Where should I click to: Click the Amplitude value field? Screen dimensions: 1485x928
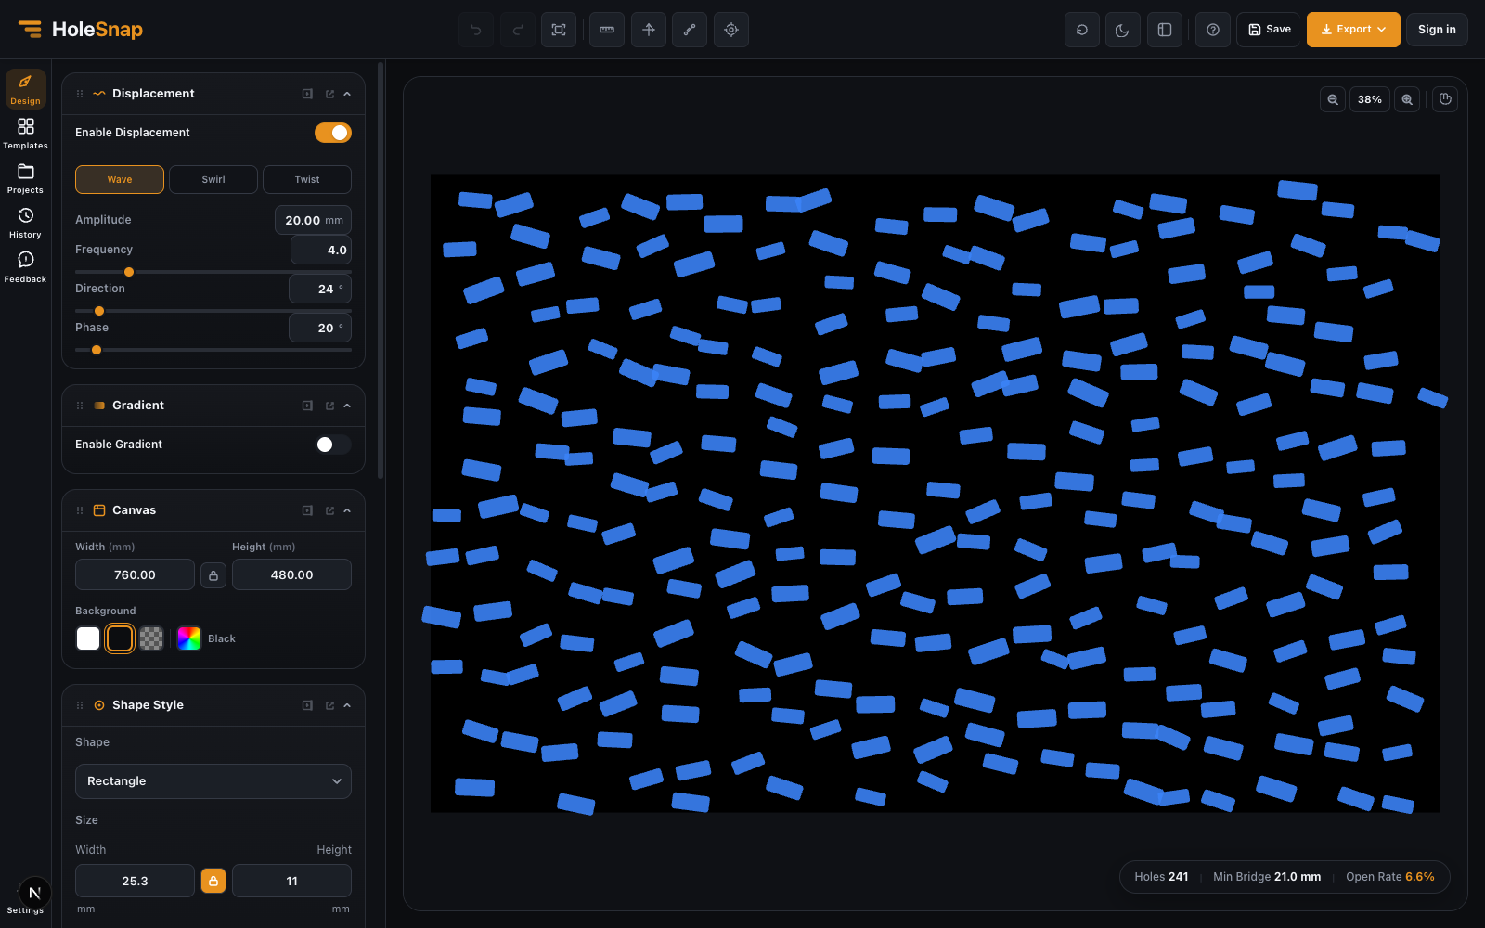313,220
